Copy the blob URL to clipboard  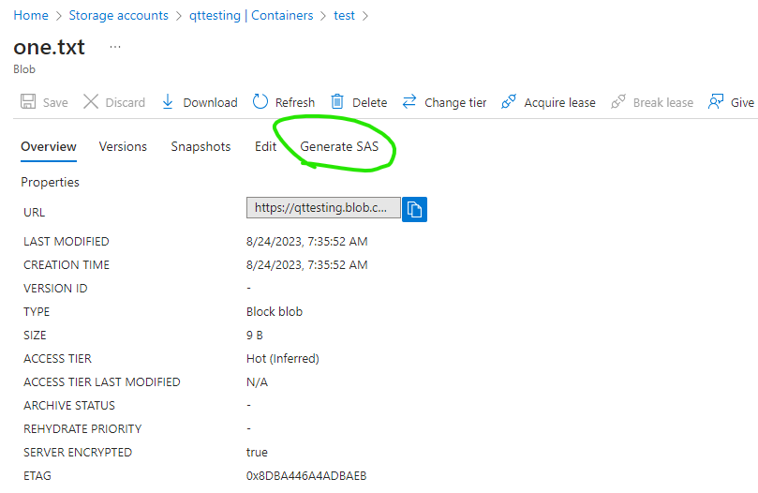click(x=414, y=210)
